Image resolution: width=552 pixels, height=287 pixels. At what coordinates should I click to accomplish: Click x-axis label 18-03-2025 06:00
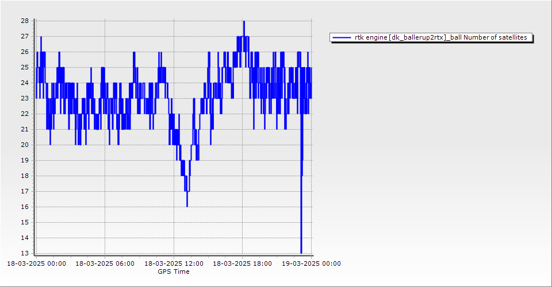(x=105, y=263)
